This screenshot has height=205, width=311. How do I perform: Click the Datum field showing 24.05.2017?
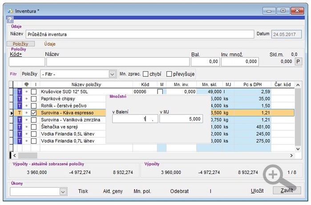(287, 34)
